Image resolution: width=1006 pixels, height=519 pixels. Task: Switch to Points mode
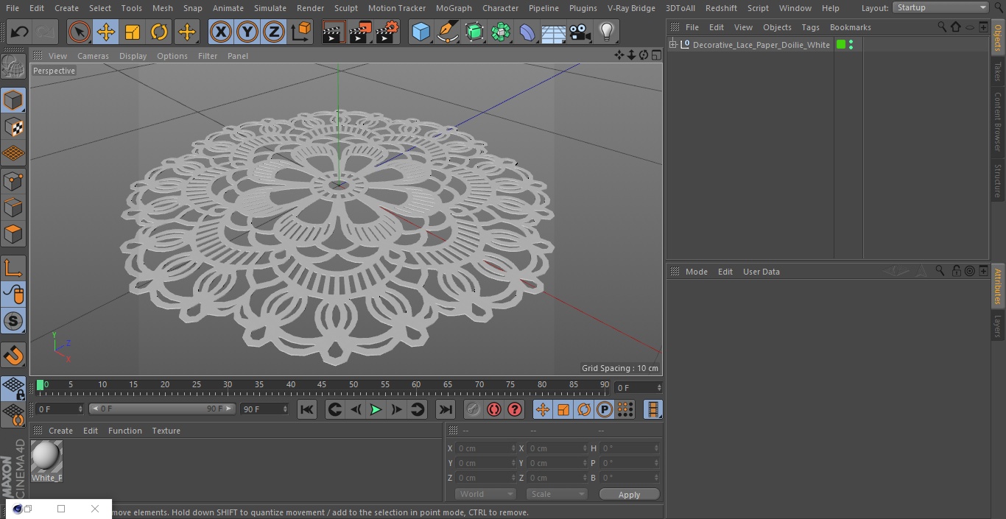pos(13,180)
